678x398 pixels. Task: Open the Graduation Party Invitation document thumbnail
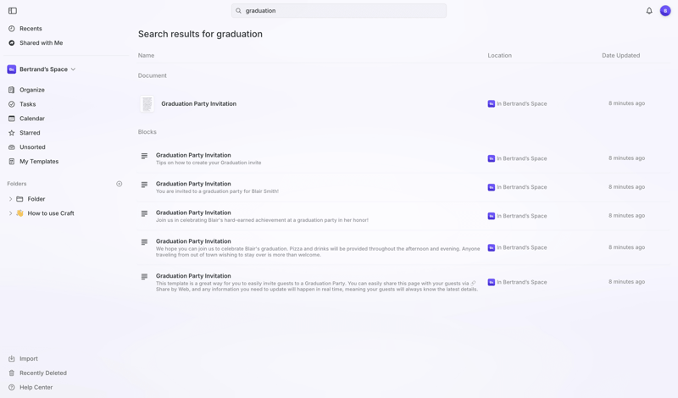[147, 104]
